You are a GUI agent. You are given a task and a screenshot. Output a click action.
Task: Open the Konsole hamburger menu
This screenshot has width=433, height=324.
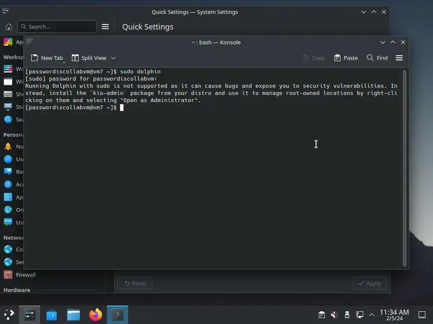pyautogui.click(x=399, y=58)
